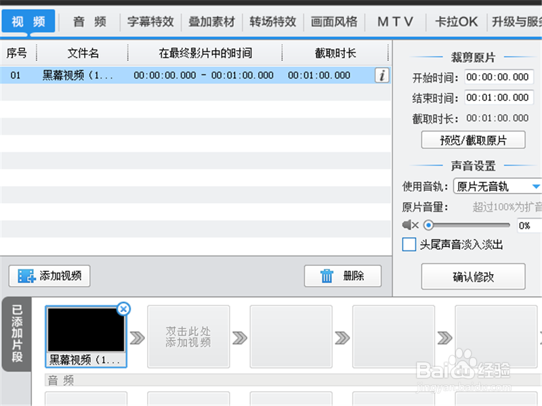Click 原片音量 slider handle
Viewport: 542px width, 406px height.
click(x=429, y=225)
